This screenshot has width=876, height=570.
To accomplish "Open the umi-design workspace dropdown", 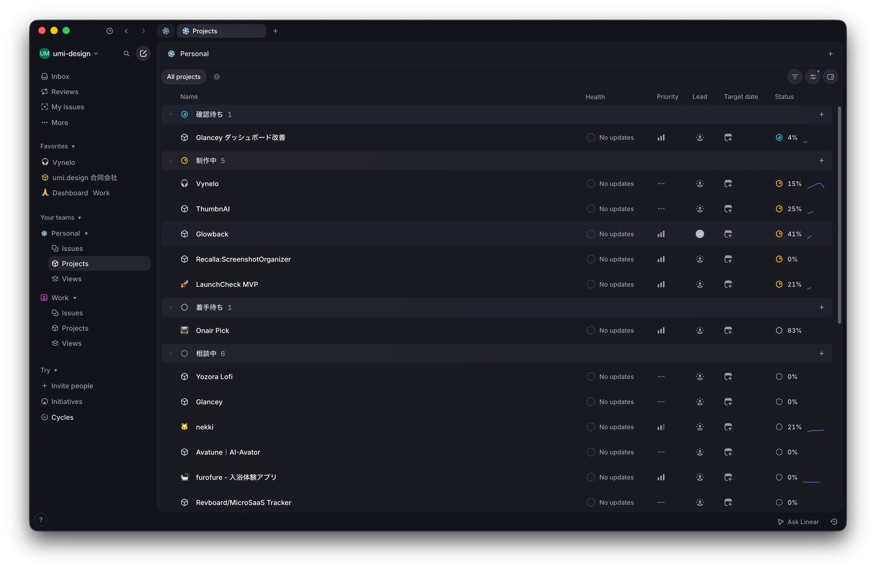I will pos(71,54).
